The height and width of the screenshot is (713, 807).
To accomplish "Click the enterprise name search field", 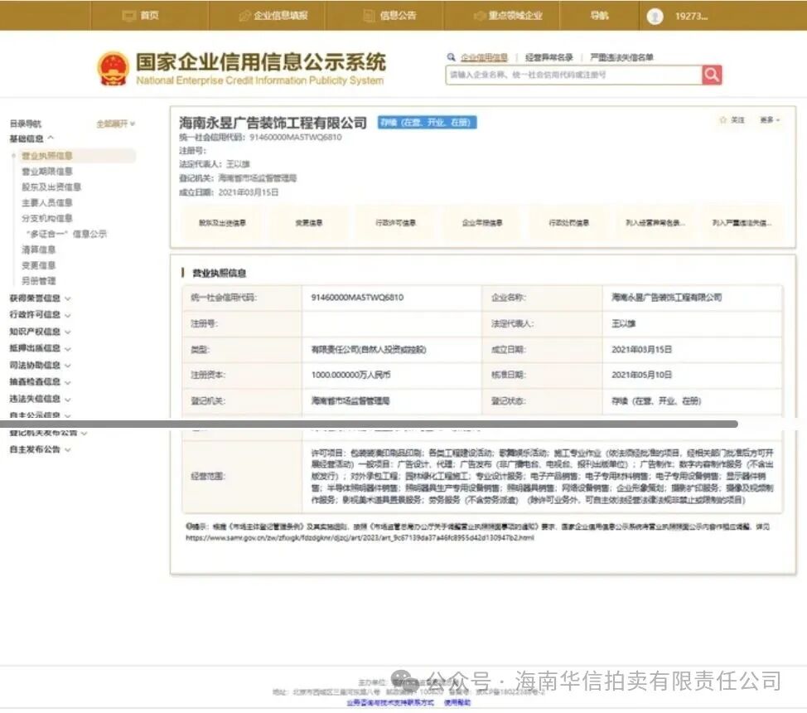I will tap(574, 75).
